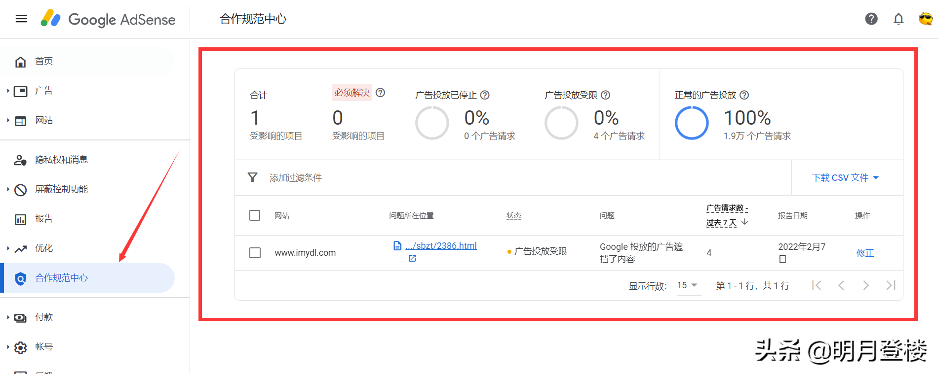Tick the checkbox for www.imydl.com row

tap(255, 253)
